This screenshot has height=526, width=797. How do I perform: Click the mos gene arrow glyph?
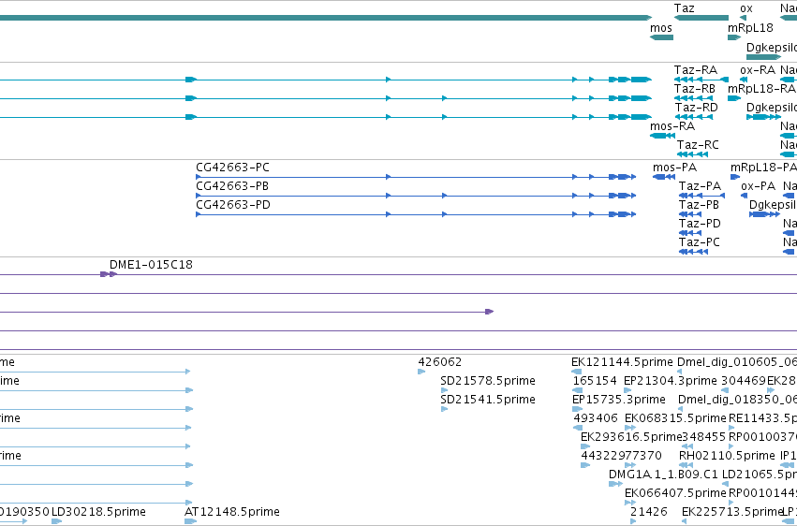tap(661, 37)
